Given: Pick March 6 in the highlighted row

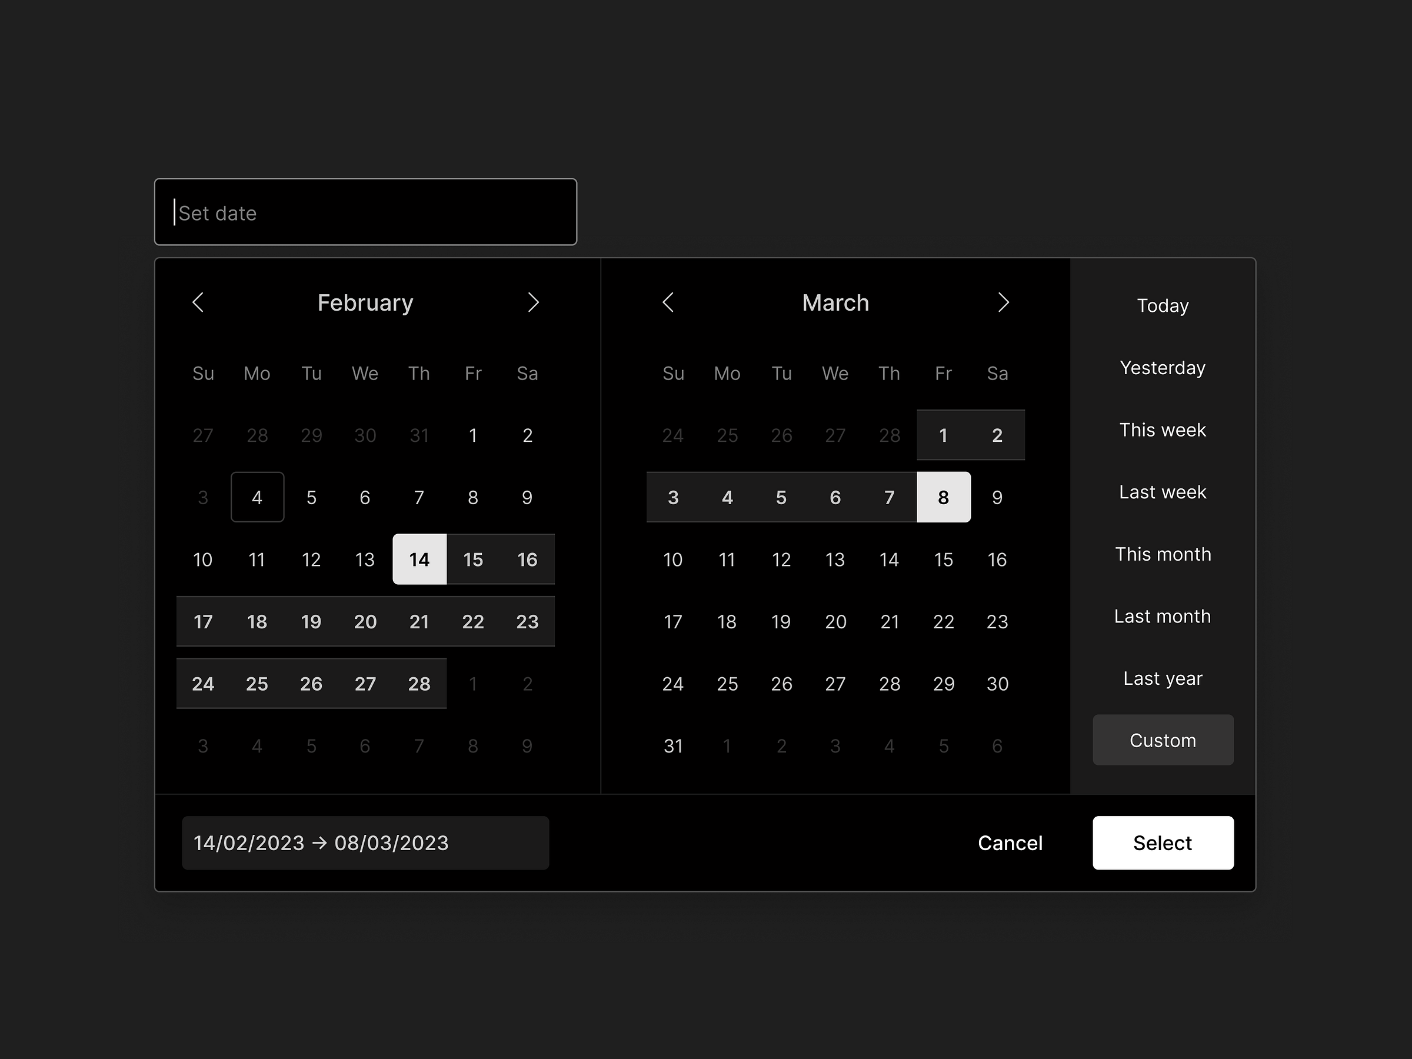Looking at the screenshot, I should (835, 497).
